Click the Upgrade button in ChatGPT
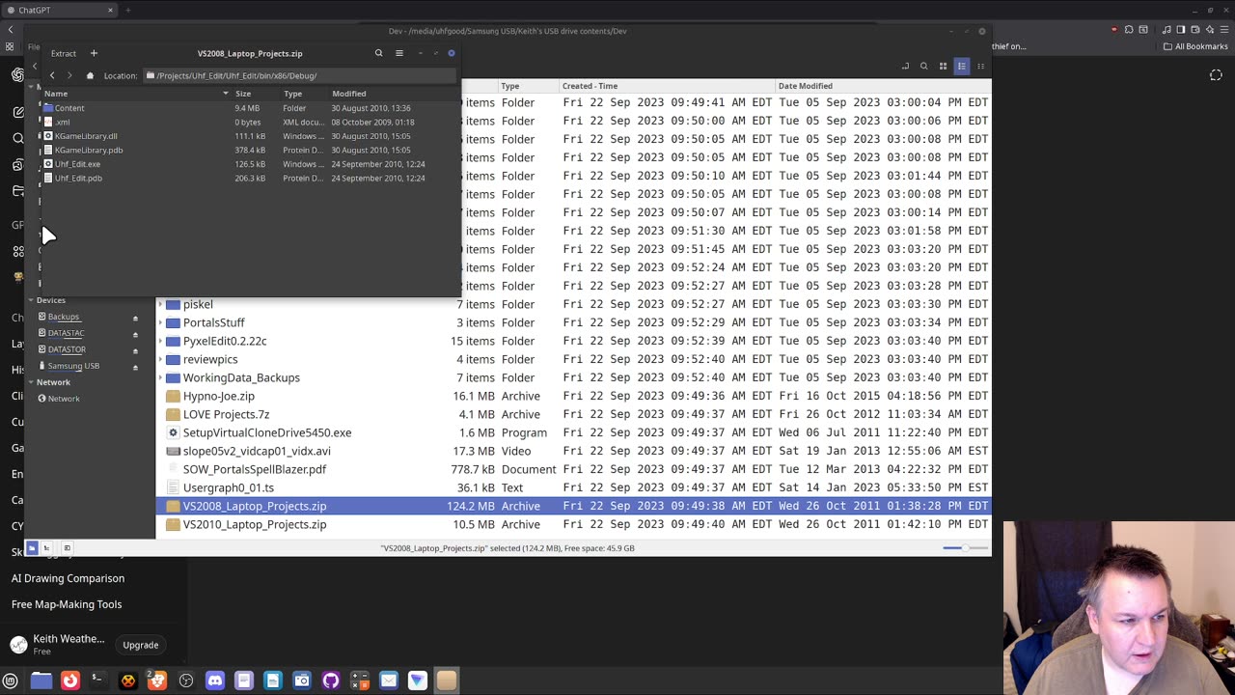The width and height of the screenshot is (1235, 695). pyautogui.click(x=140, y=645)
